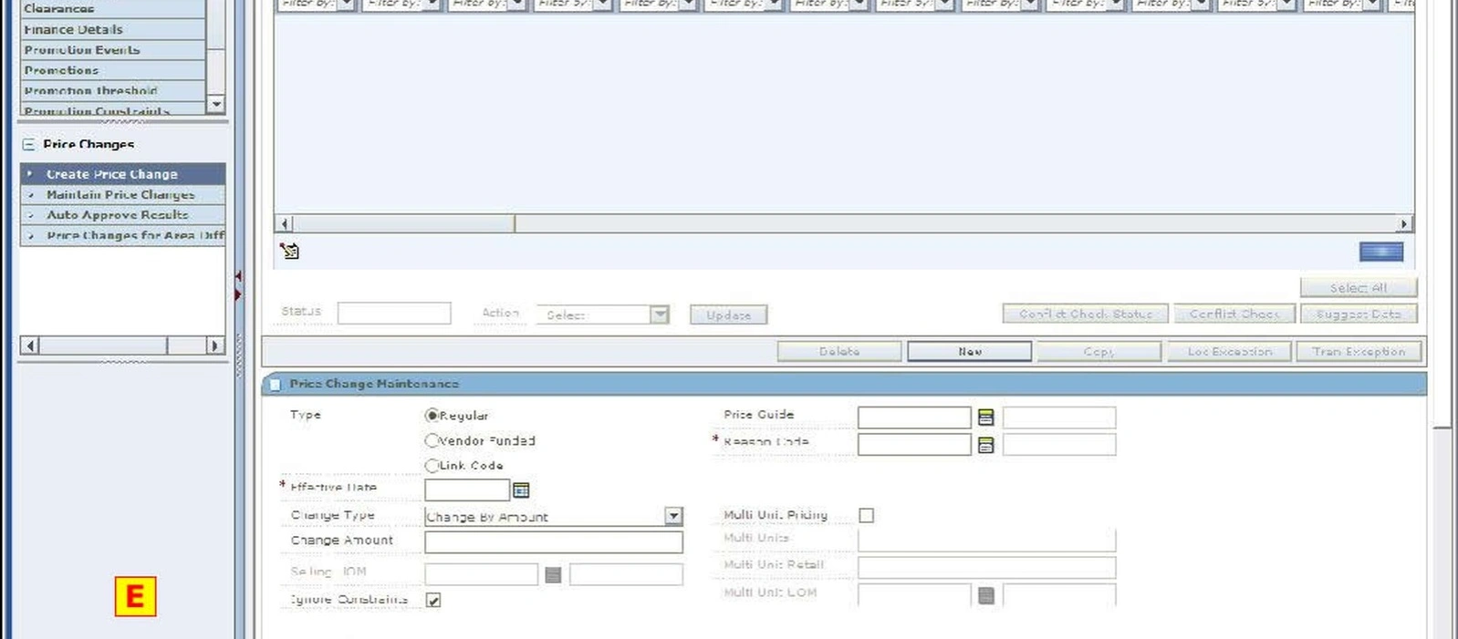
Task: Click the down arrow of the task list scrollbar
Action: [216, 104]
